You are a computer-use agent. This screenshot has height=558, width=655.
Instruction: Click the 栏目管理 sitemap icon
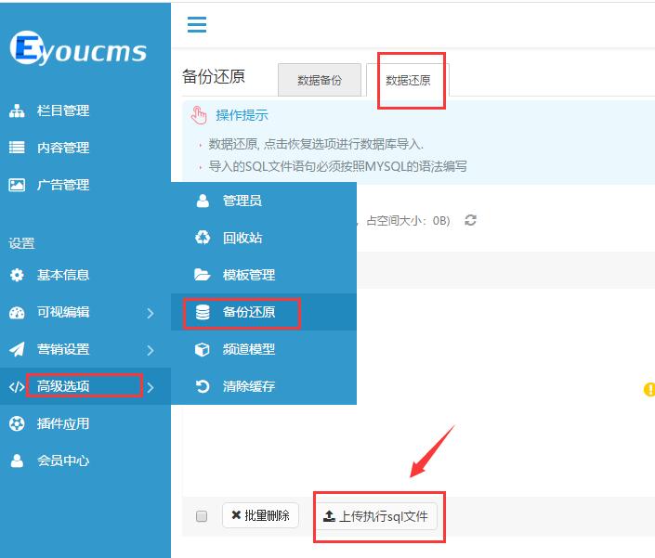point(17,110)
